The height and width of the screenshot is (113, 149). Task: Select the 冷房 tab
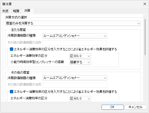coord(28,11)
